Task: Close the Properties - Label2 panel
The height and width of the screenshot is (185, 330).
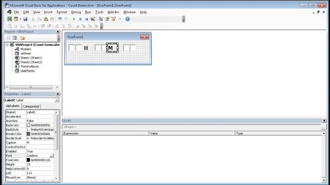Action: (58, 94)
